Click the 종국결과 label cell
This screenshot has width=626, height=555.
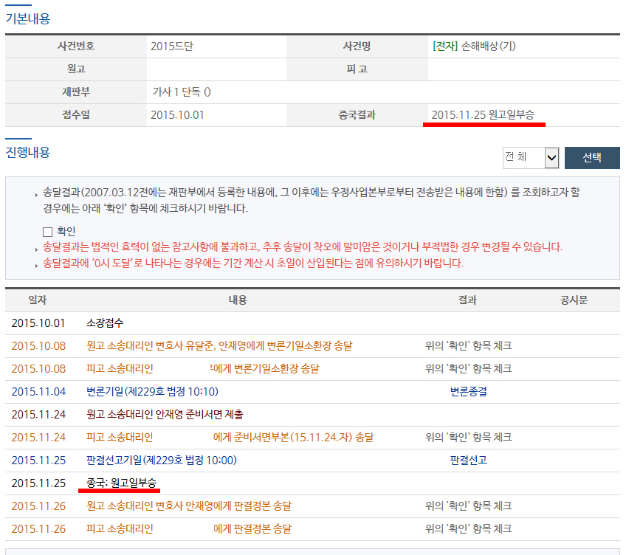357,115
